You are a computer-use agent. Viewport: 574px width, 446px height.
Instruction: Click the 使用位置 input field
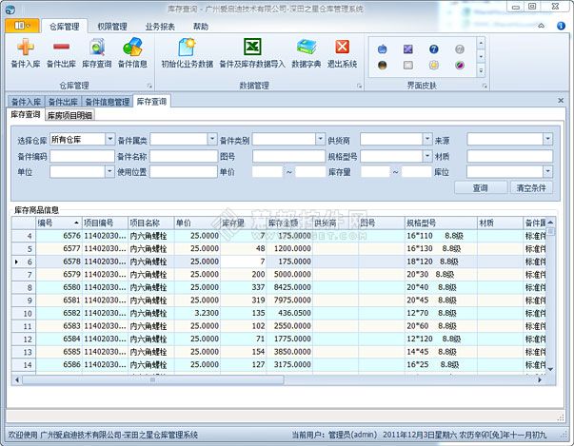184,172
